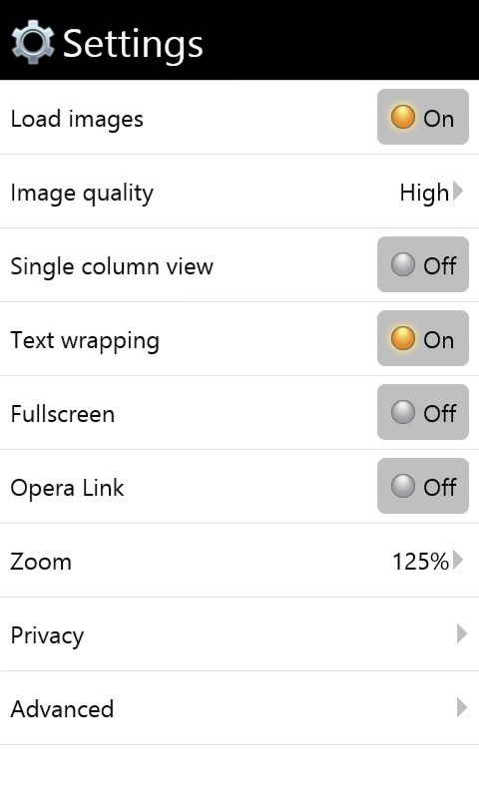The height and width of the screenshot is (798, 479).
Task: Click the gray indicator beside Opera Link
Action: pos(402,486)
